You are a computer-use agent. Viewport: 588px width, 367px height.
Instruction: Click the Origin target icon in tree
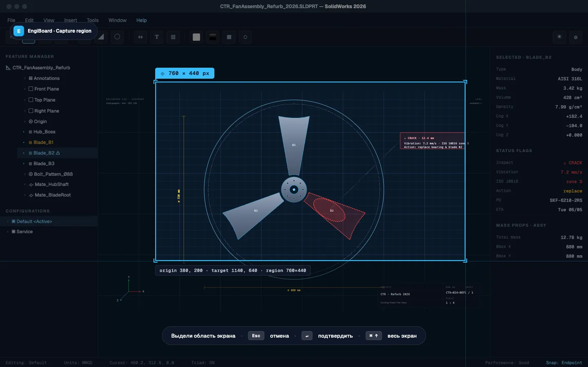(31, 122)
